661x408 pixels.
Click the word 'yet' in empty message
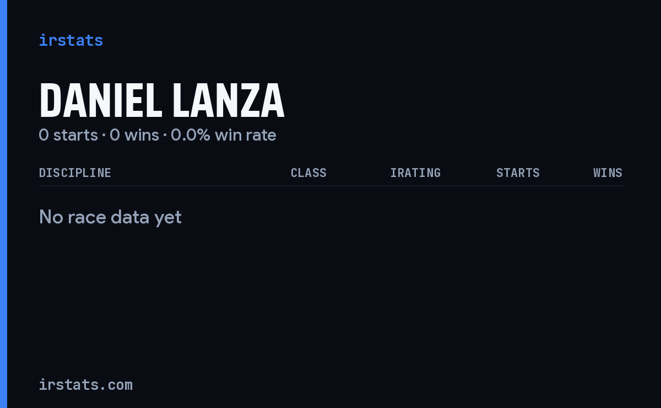(x=168, y=218)
